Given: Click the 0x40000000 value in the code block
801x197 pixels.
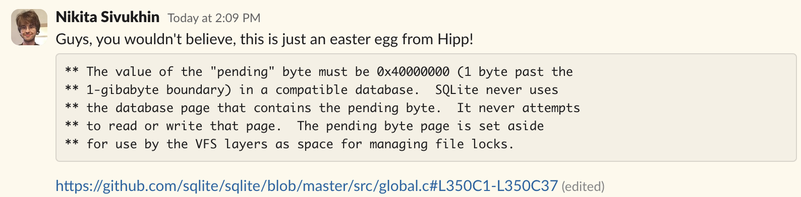Looking at the screenshot, I should click(413, 72).
